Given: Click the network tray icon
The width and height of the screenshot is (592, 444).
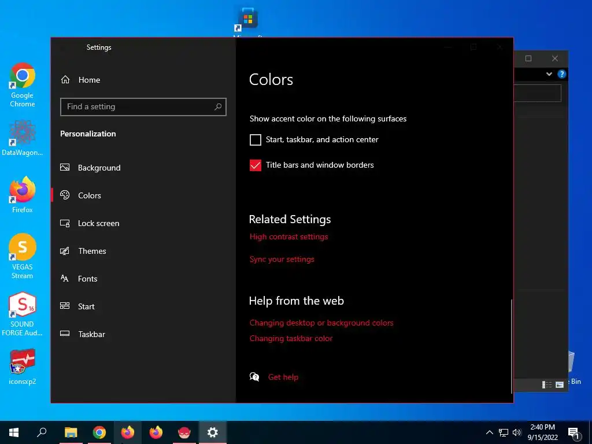Looking at the screenshot, I should 504,432.
